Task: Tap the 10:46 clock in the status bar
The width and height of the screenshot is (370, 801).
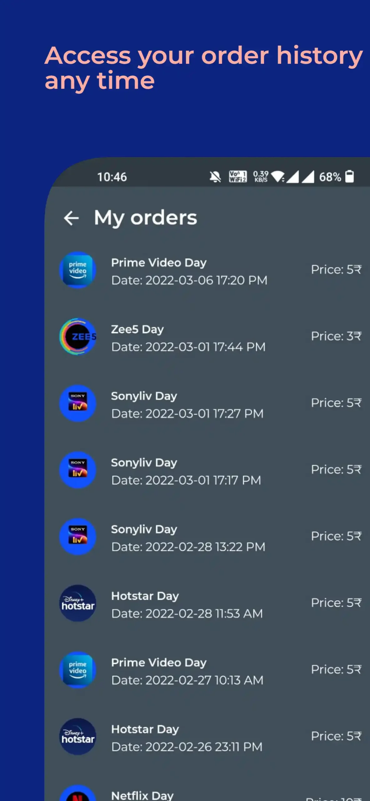Action: pyautogui.click(x=112, y=177)
